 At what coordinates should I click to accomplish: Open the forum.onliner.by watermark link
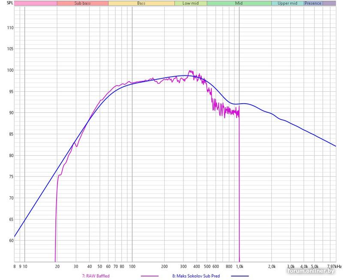(314, 271)
